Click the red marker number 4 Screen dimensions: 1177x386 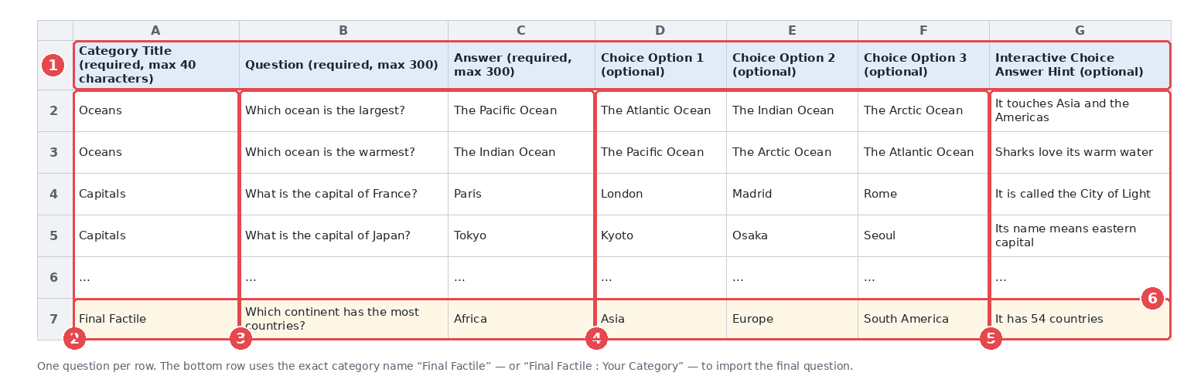click(x=596, y=338)
